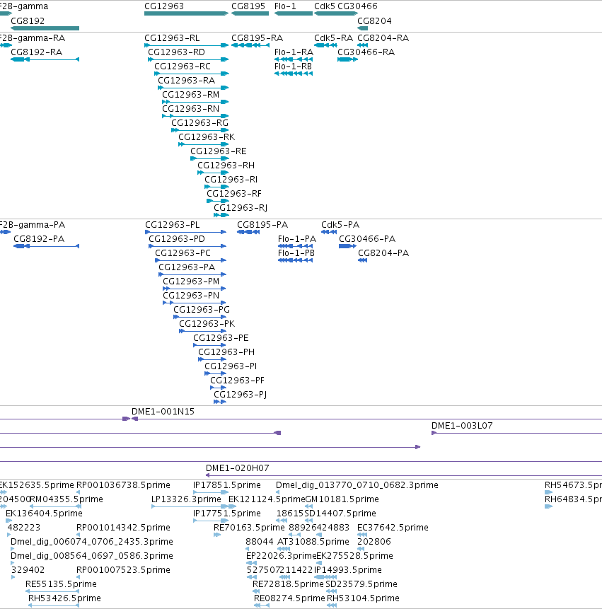Select transcript CG12963-RM
Screen dimensions: 602x609
pos(195,102)
